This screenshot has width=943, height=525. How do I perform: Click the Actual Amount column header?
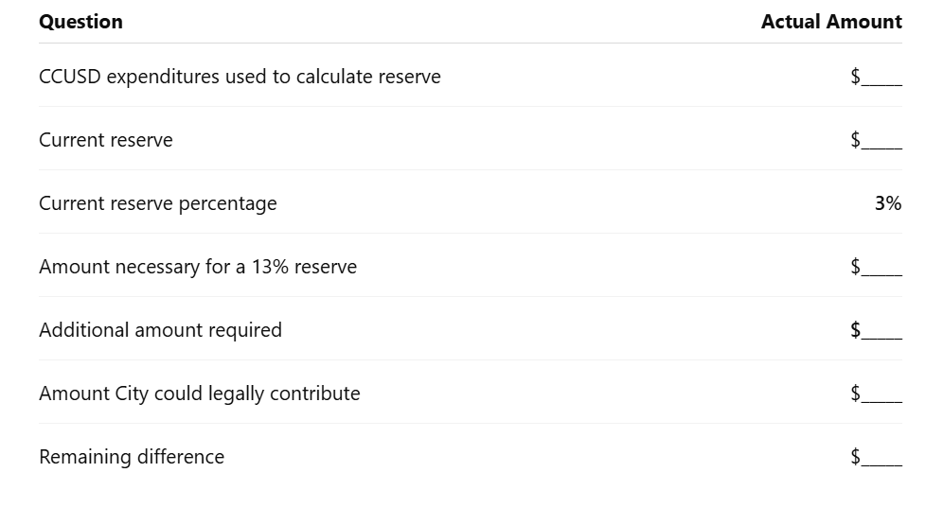click(x=831, y=22)
